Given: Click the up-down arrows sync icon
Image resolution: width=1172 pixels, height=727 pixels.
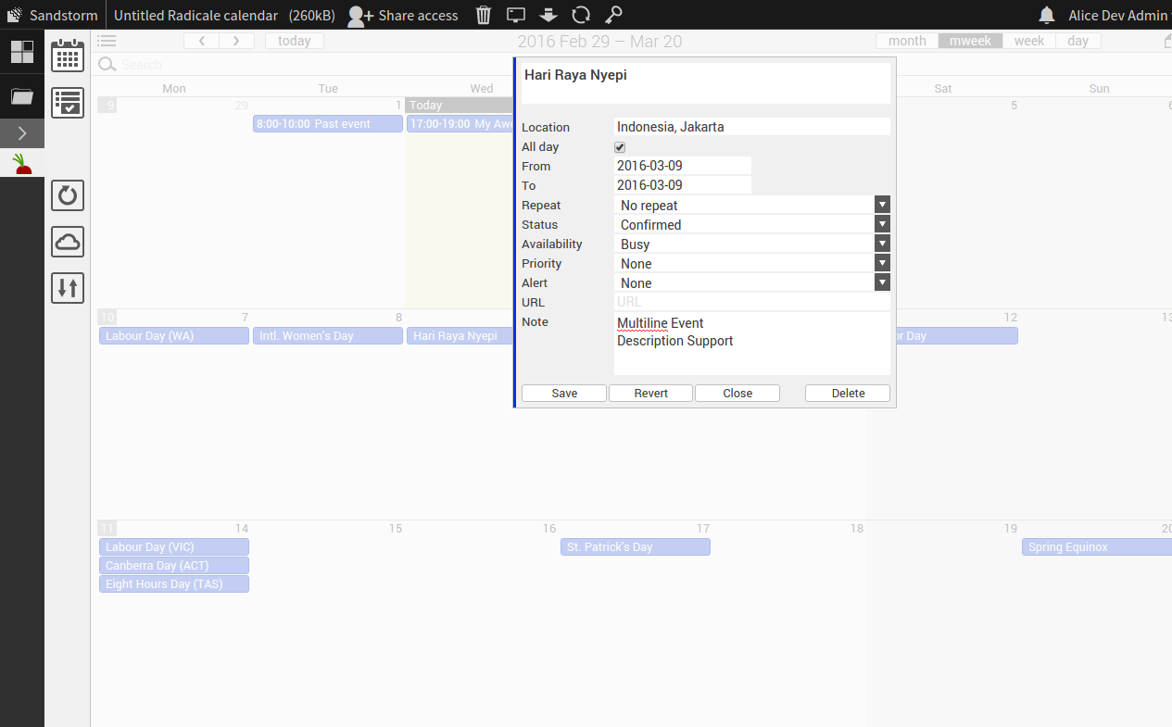Looking at the screenshot, I should tap(68, 288).
